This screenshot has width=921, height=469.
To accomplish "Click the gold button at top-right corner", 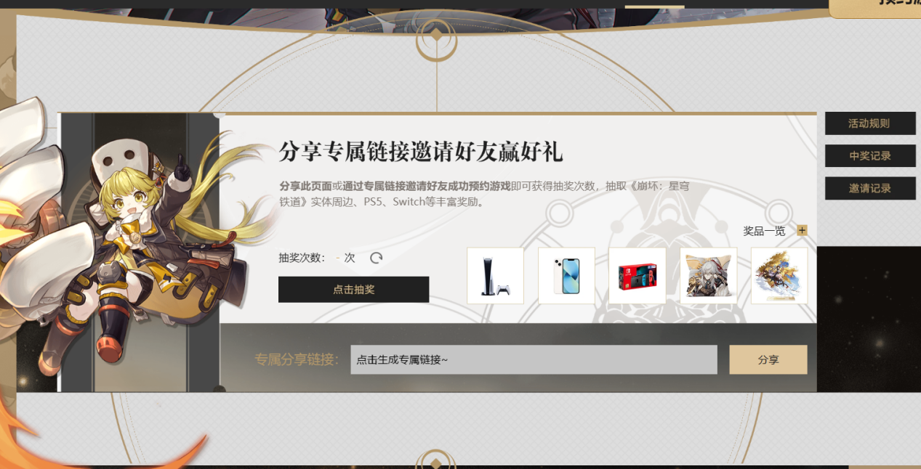I will click(875, 7).
